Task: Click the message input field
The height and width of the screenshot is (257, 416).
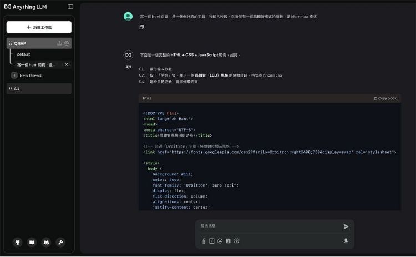Action: click(x=269, y=226)
